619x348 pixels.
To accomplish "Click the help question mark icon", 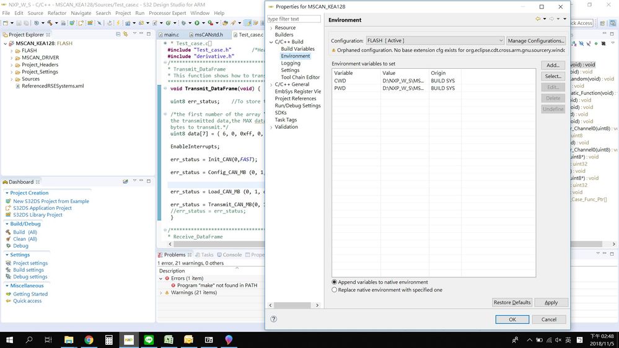I will pyautogui.click(x=274, y=319).
